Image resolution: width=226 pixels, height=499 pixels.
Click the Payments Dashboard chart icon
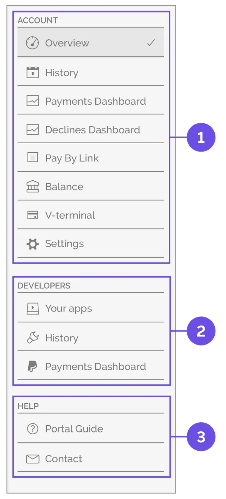click(x=32, y=101)
